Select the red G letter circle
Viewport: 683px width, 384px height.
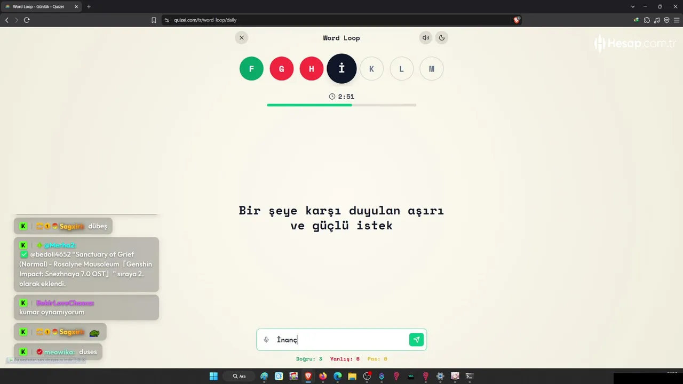(282, 69)
